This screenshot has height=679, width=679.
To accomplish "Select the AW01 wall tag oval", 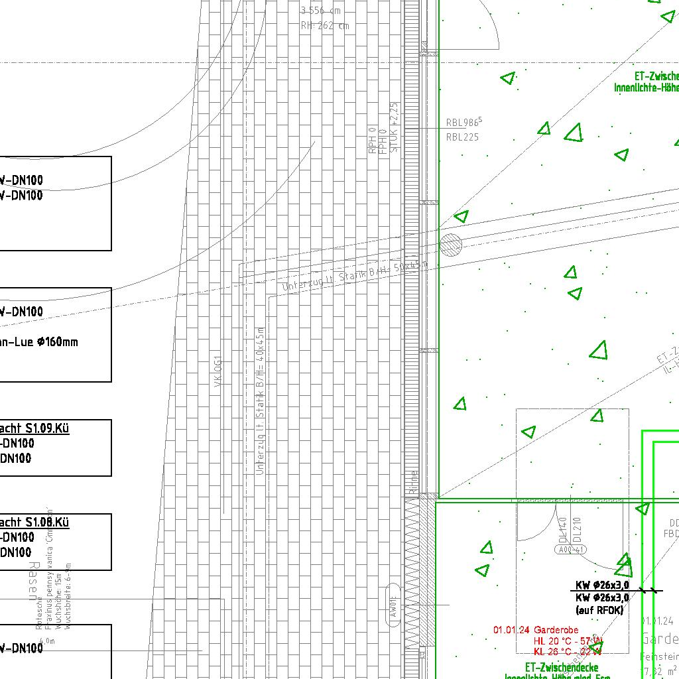I will [x=393, y=604].
